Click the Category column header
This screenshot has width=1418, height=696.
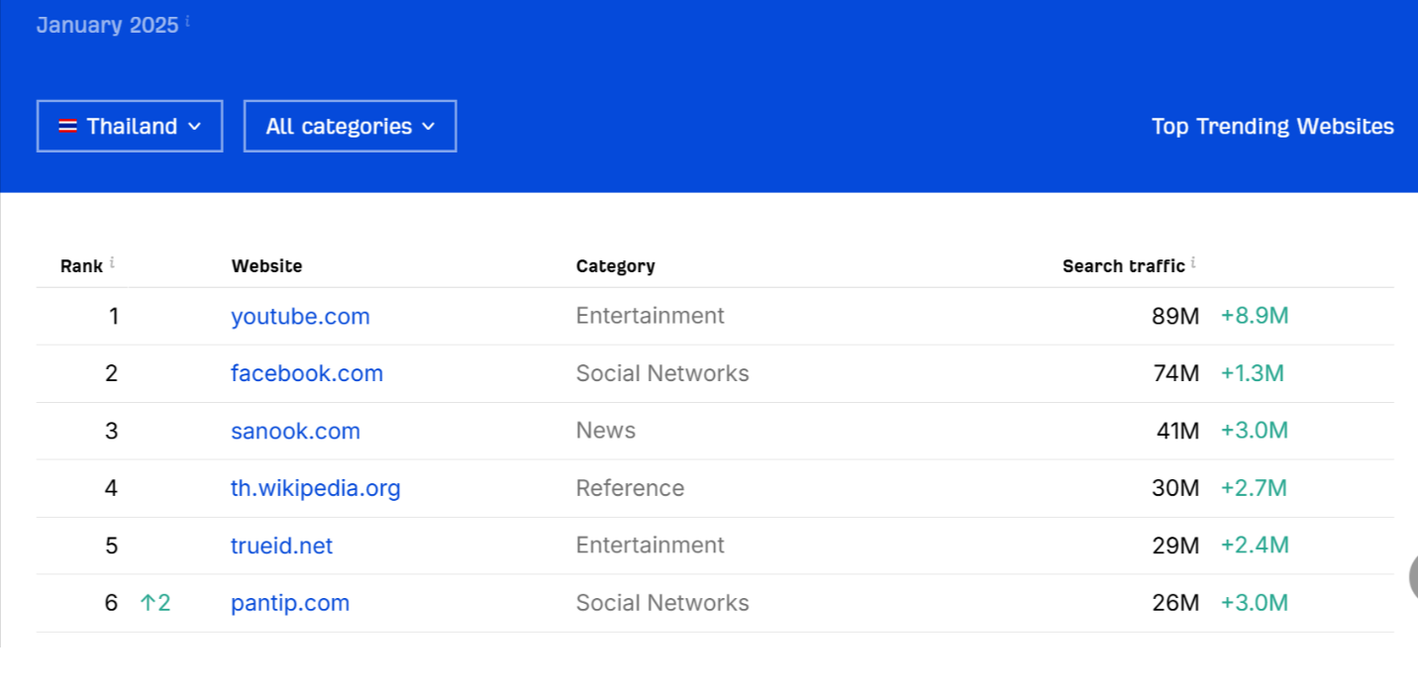tap(615, 266)
